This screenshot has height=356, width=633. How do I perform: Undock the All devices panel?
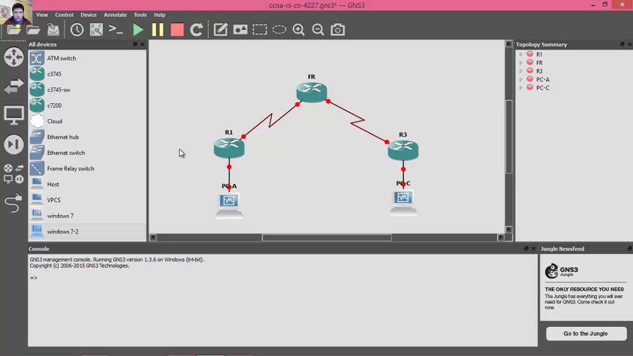point(135,44)
